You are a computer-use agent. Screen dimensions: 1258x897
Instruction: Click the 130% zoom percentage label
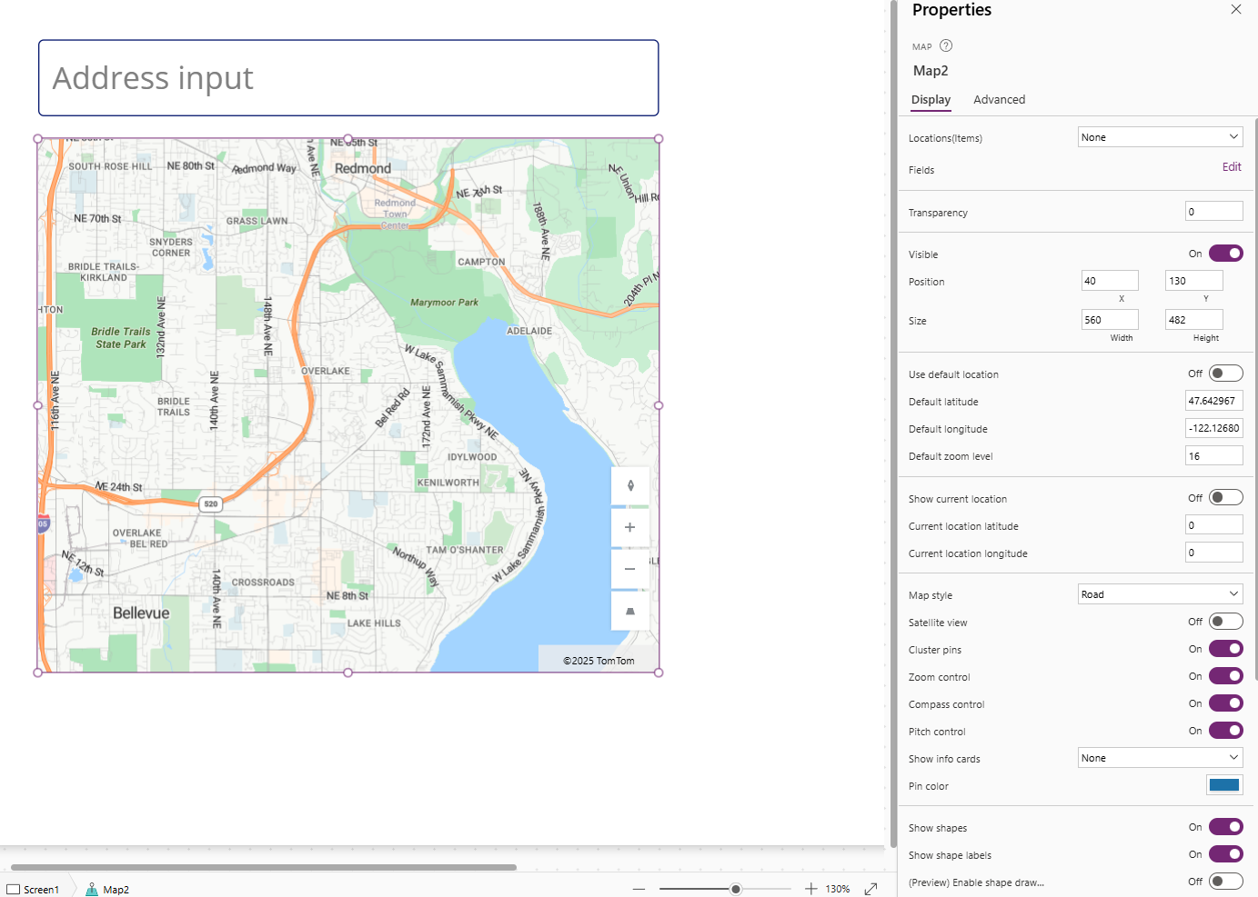838,890
